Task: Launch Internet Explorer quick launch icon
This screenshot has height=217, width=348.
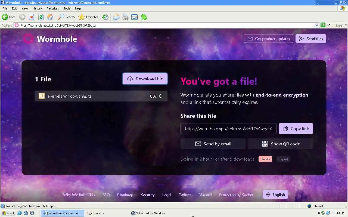Action: click(20, 213)
